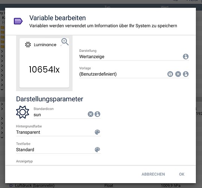Screen dimensions: 202x188
Task: Open Textfarbe color palette picker
Action: click(x=97, y=150)
